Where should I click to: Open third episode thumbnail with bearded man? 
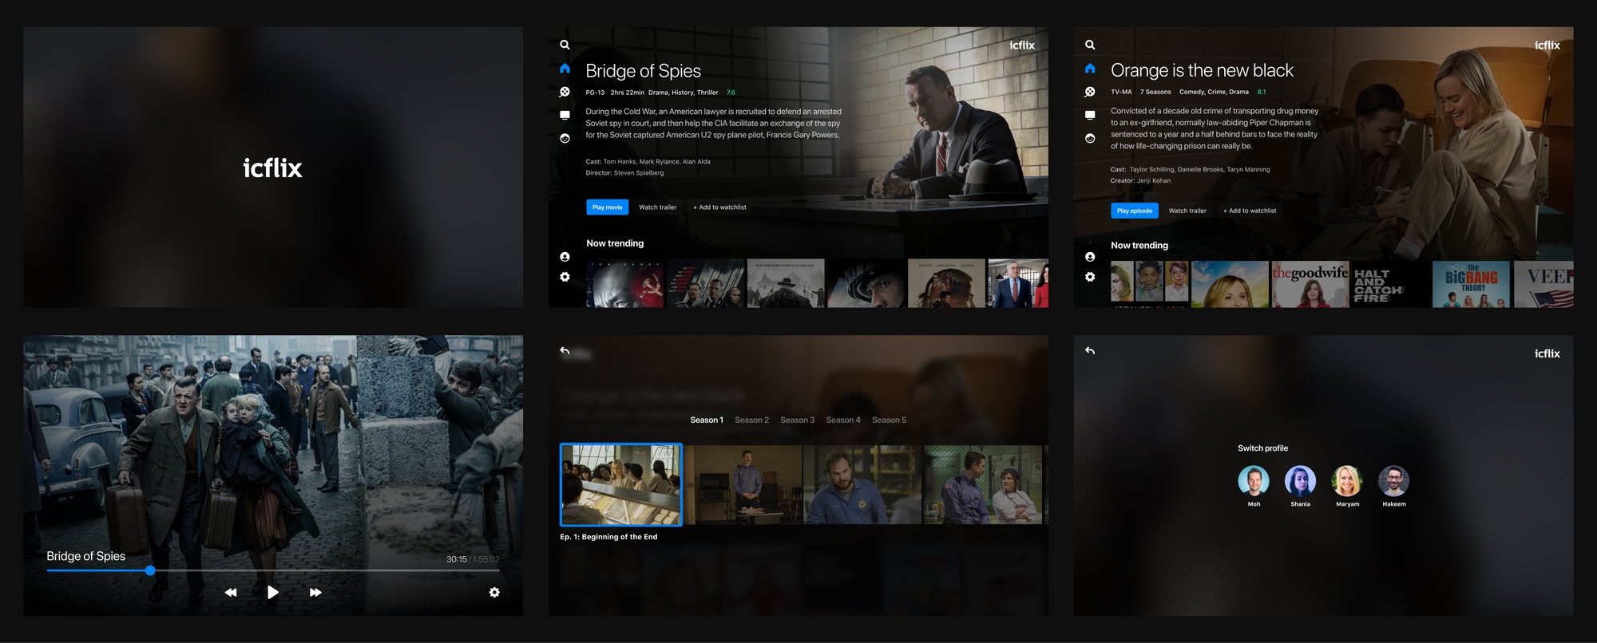(x=862, y=485)
